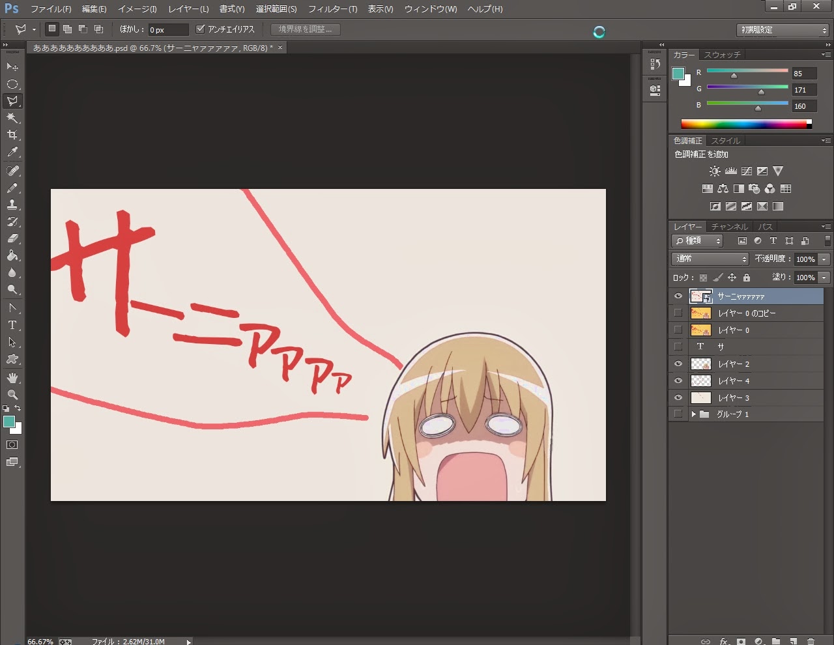Select the Brush tool
The height and width of the screenshot is (645, 834).
pos(12,188)
